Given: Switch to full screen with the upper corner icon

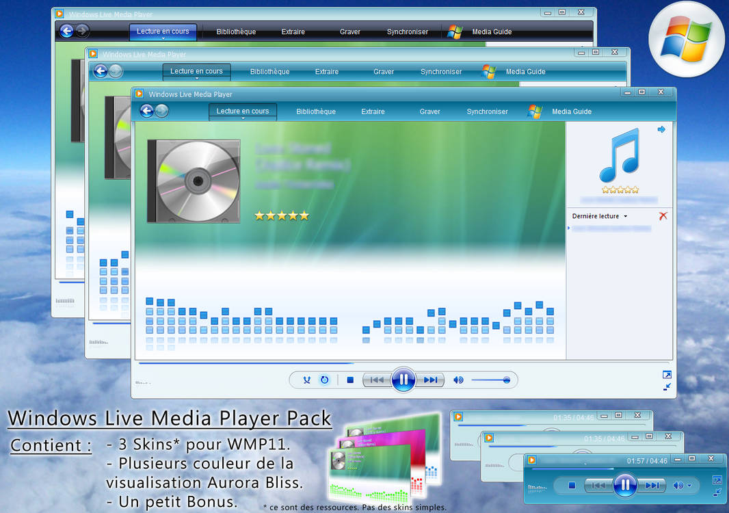Looking at the screenshot, I should (x=667, y=375).
